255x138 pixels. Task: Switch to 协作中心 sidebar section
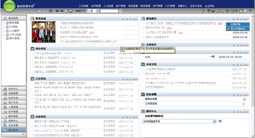point(14,89)
